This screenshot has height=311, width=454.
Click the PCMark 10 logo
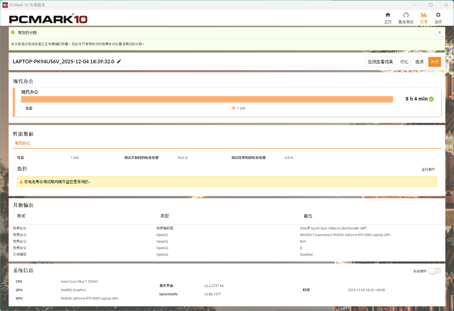(x=48, y=19)
